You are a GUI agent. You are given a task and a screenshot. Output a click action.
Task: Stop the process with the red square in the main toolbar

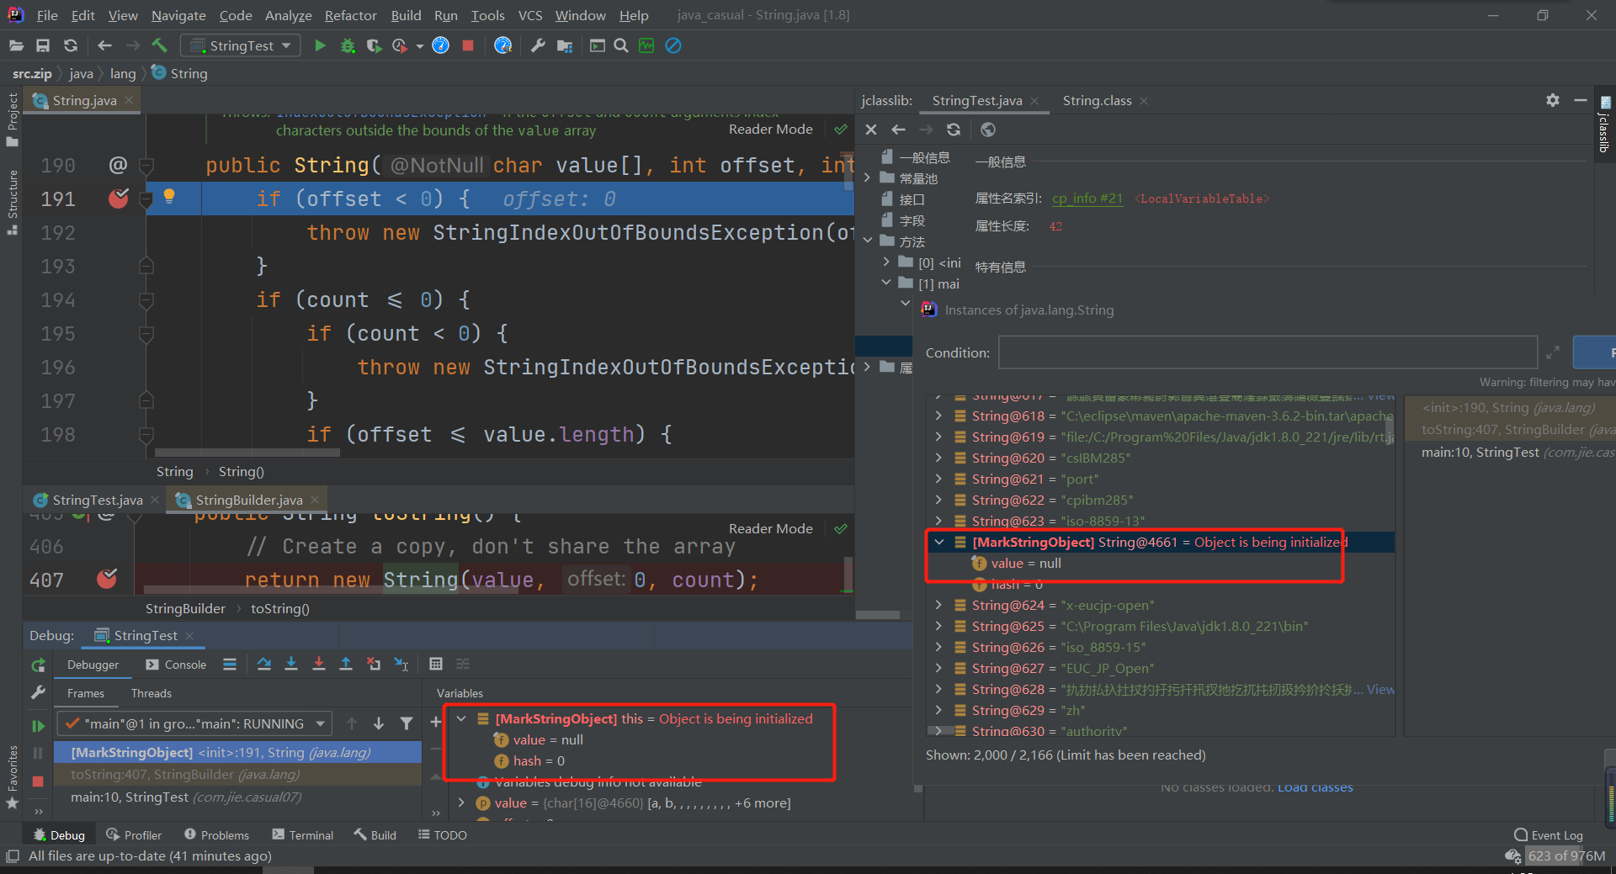(468, 45)
